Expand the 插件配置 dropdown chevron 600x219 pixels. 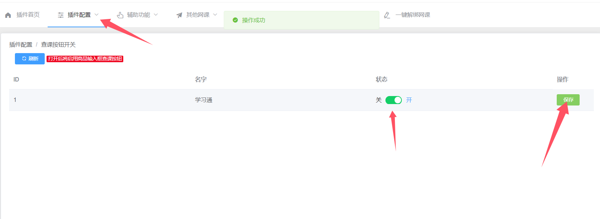(x=96, y=15)
